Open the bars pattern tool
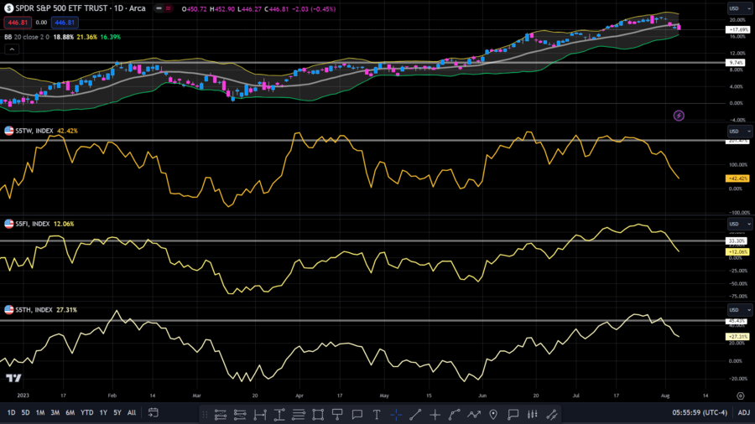Image resolution: width=755 pixels, height=424 pixels. [532, 414]
